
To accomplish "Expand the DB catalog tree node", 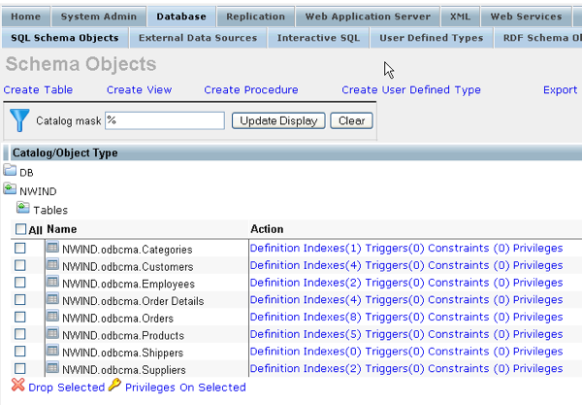I will coord(26,173).
